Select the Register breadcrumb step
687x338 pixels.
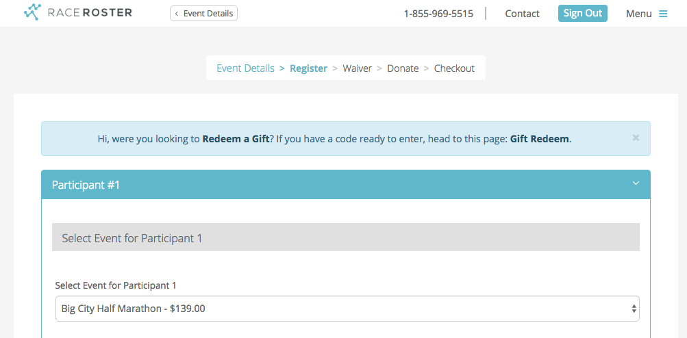click(308, 68)
